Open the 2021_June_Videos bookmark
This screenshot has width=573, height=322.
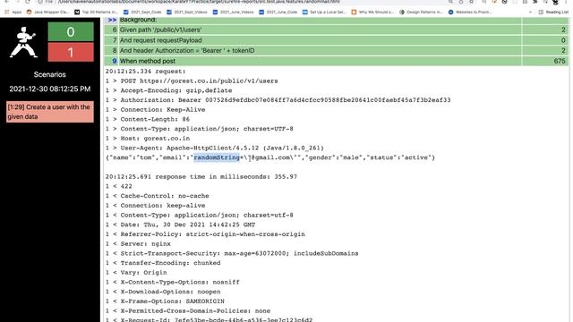[233, 12]
